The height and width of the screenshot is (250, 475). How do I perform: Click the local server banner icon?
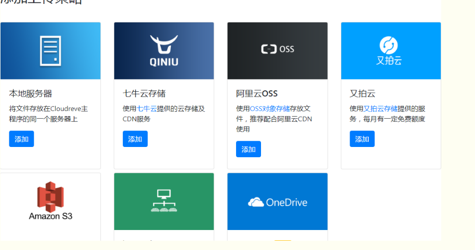50,51
